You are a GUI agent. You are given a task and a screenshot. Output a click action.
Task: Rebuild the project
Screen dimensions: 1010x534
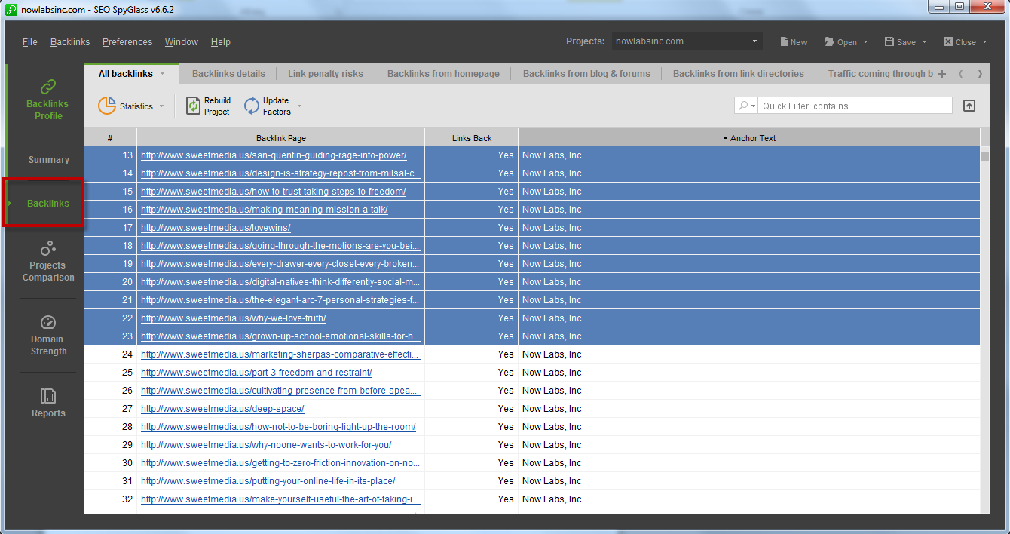(x=208, y=106)
